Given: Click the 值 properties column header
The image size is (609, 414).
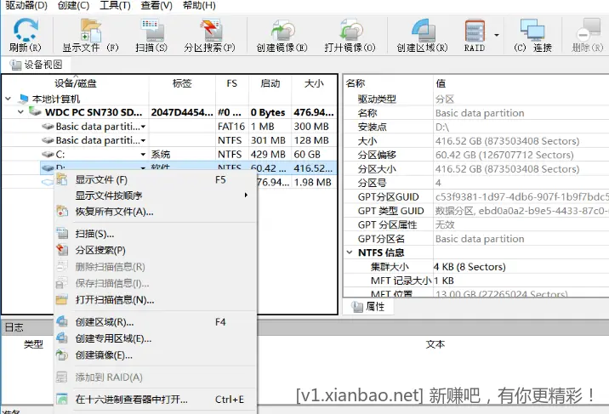Looking at the screenshot, I should [x=521, y=83].
